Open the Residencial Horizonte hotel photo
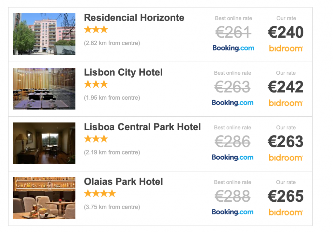The width and height of the screenshot is (333, 232). (44, 34)
